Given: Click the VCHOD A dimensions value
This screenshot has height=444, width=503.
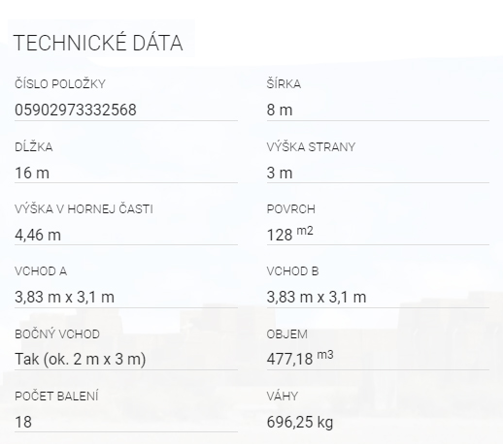Looking at the screenshot, I should [x=64, y=297].
